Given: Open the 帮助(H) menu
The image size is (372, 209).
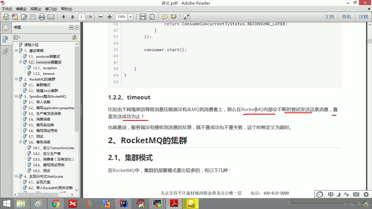Looking at the screenshot, I should point(66,9).
